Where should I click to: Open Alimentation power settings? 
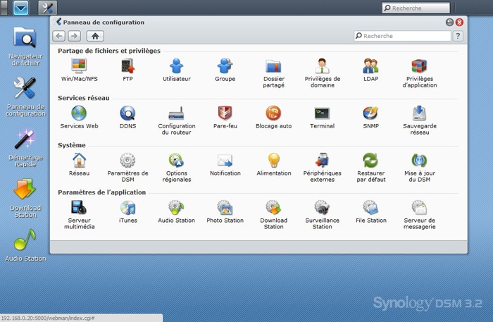273,164
